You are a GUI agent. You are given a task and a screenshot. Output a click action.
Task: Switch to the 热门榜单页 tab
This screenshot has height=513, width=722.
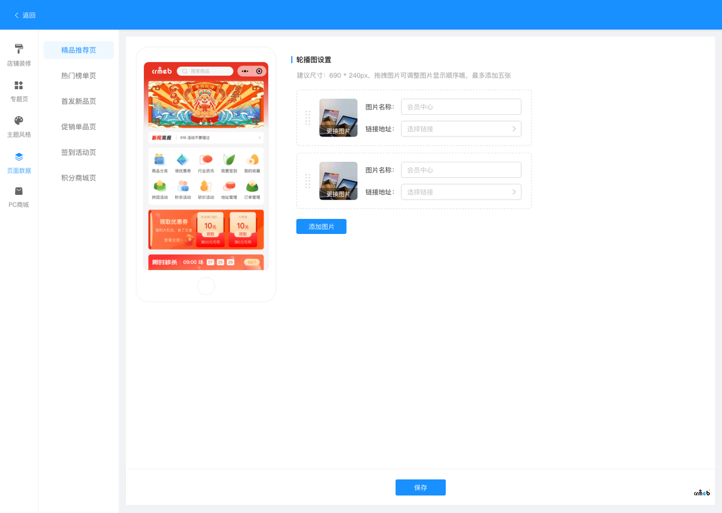click(x=79, y=76)
